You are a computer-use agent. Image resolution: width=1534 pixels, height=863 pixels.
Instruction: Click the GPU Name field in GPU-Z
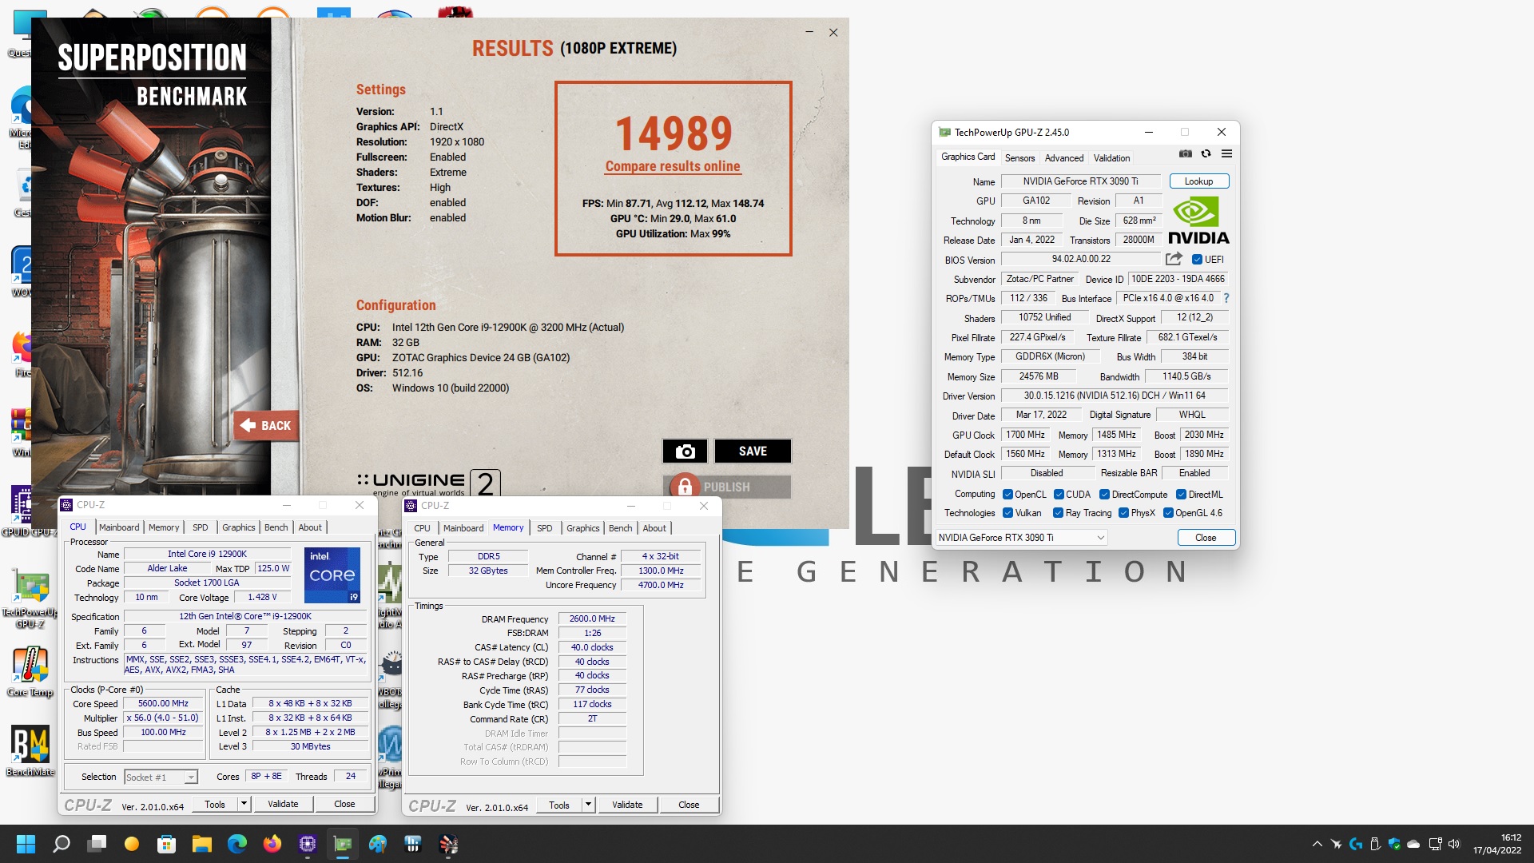pos(1080,181)
